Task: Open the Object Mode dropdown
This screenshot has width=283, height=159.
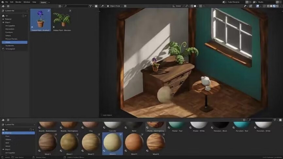Action: 115,6
